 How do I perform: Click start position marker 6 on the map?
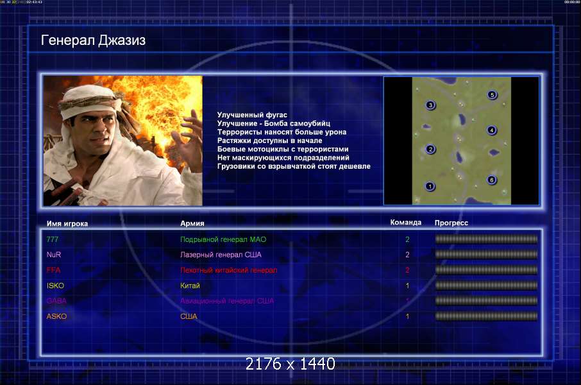(x=492, y=180)
